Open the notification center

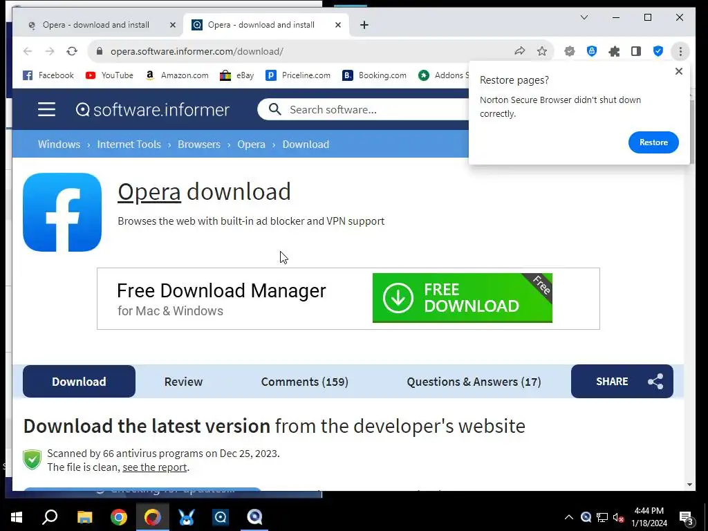coord(687,517)
